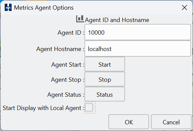Click the "Metrics Agent Options" title bar text
193x131 pixels.
tap(44, 8)
